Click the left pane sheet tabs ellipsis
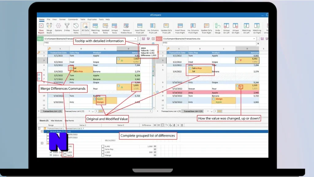The image size is (314, 177). click(x=93, y=111)
